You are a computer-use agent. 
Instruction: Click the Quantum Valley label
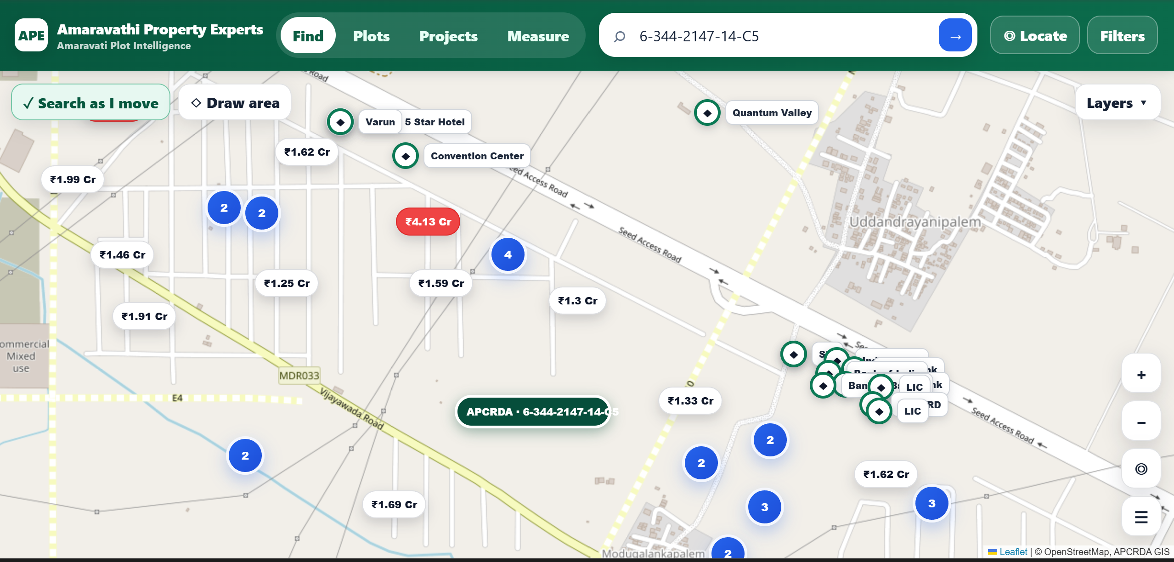tap(772, 113)
